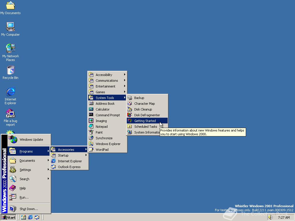Open Help from Start menu
The height and width of the screenshot is (221, 295).
[x=29, y=188]
